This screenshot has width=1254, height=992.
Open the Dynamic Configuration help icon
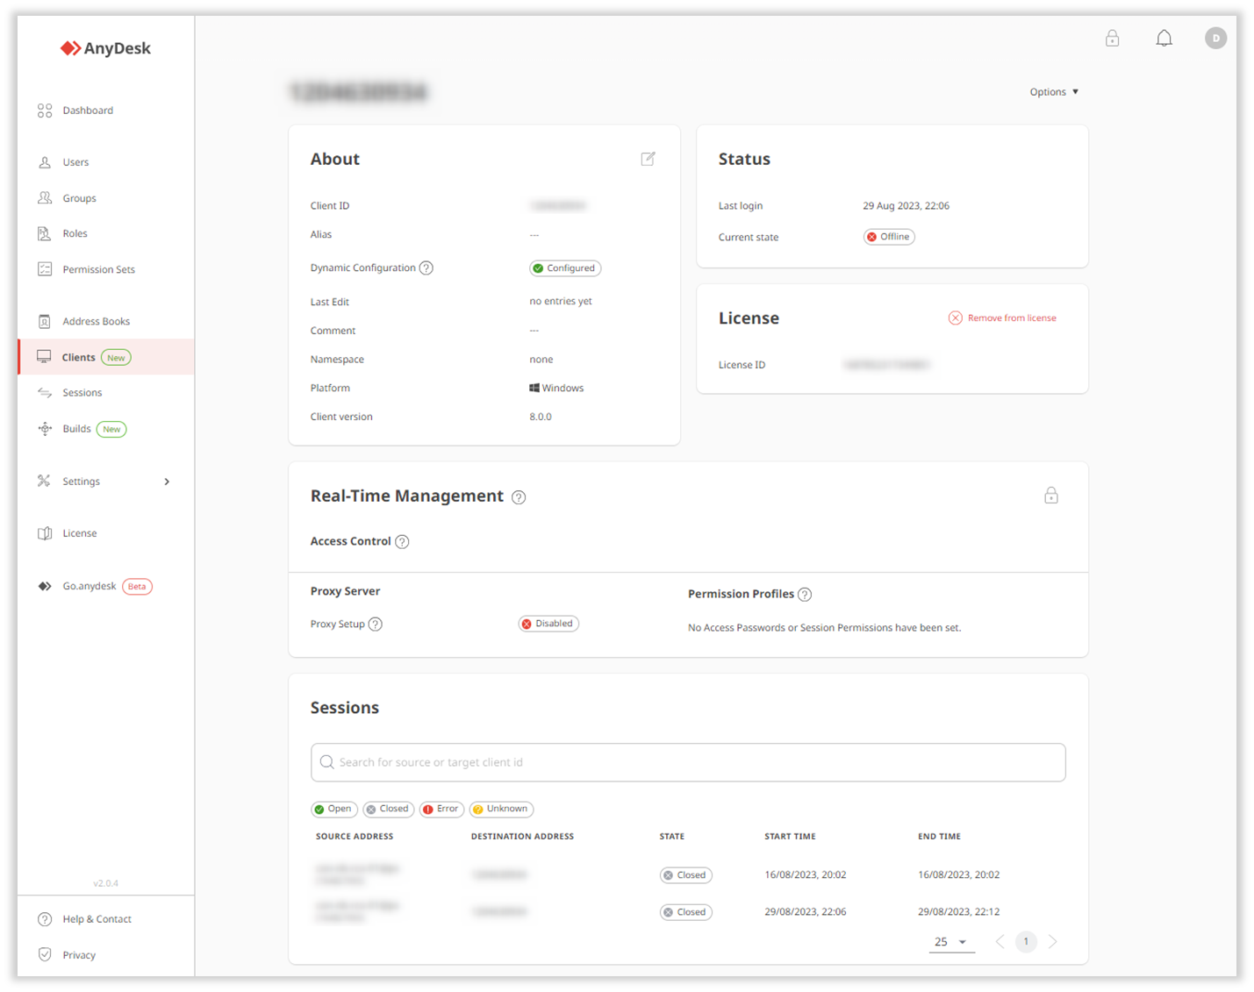(426, 268)
